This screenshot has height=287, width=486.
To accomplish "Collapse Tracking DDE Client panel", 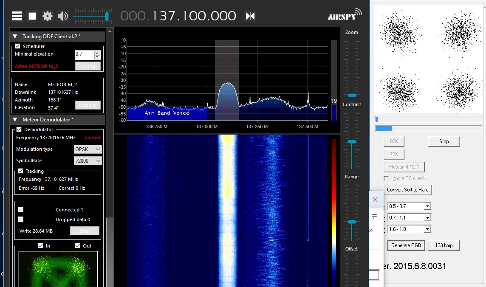I will 14,36.
